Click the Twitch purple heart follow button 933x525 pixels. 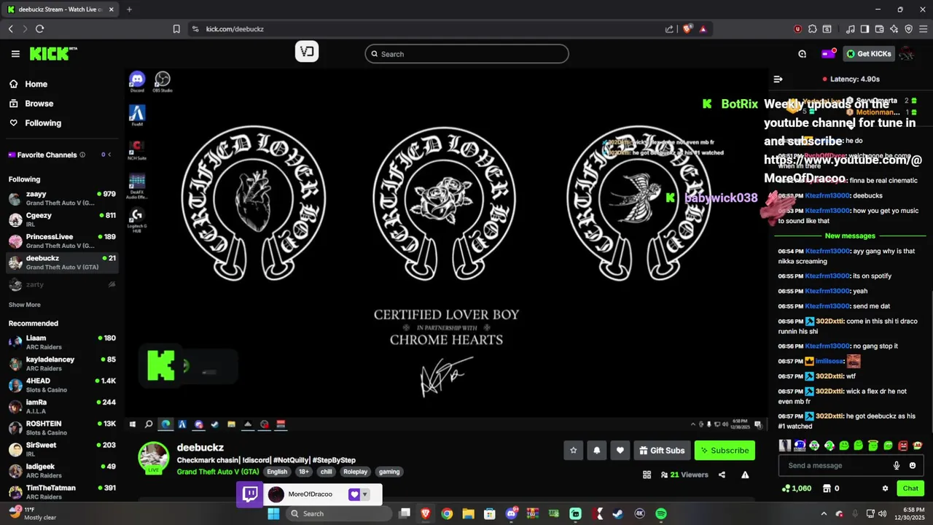click(354, 494)
